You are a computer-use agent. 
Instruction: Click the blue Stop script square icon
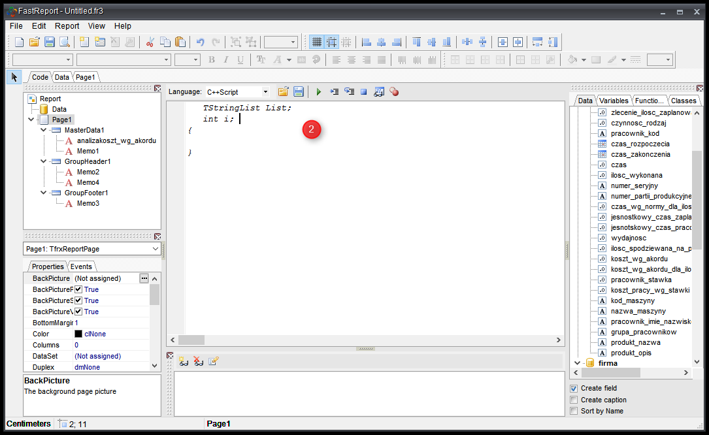point(364,92)
